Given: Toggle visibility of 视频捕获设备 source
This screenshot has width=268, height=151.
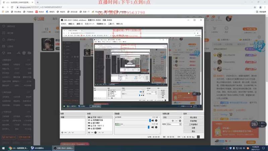Looking at the screenshot, I should point(89,120).
